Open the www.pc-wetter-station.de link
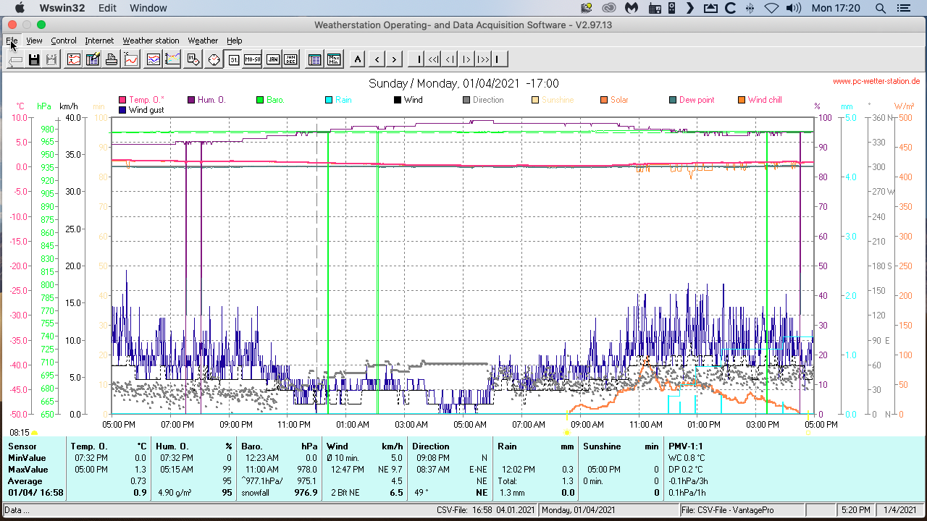 (x=876, y=81)
